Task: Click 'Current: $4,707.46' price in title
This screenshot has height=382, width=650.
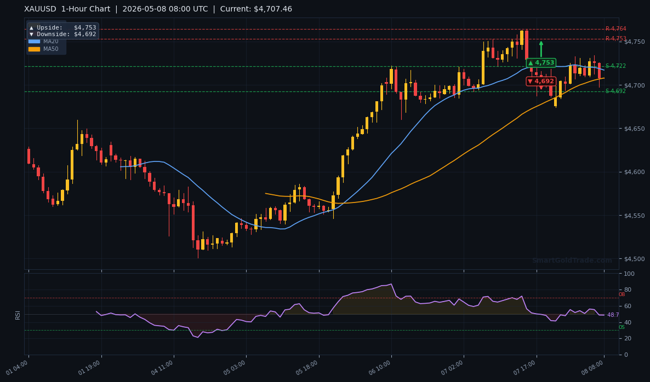Action: 256,9
